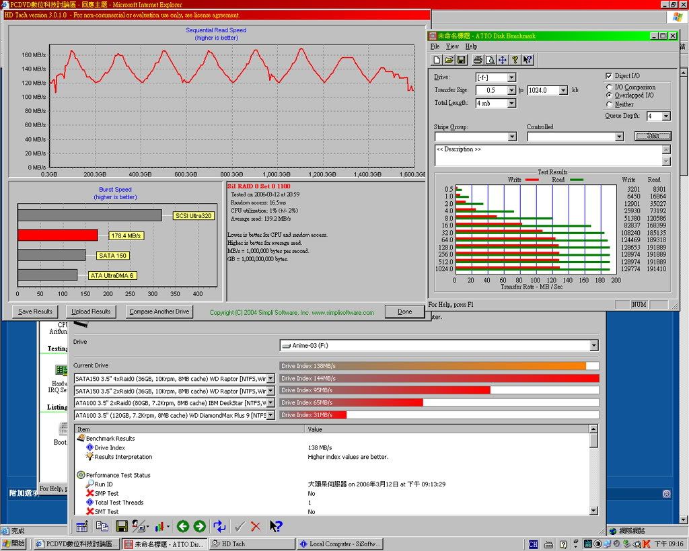Open the Queue Depth dropdown
This screenshot has width=689, height=551.
tap(666, 116)
